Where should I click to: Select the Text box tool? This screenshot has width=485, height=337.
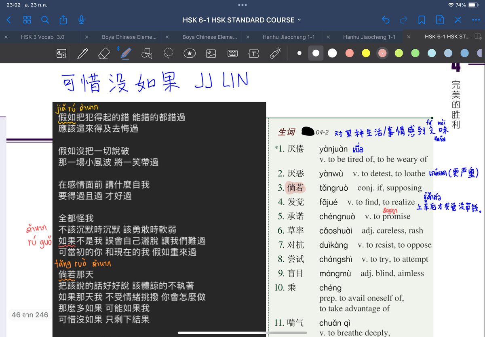(x=254, y=53)
